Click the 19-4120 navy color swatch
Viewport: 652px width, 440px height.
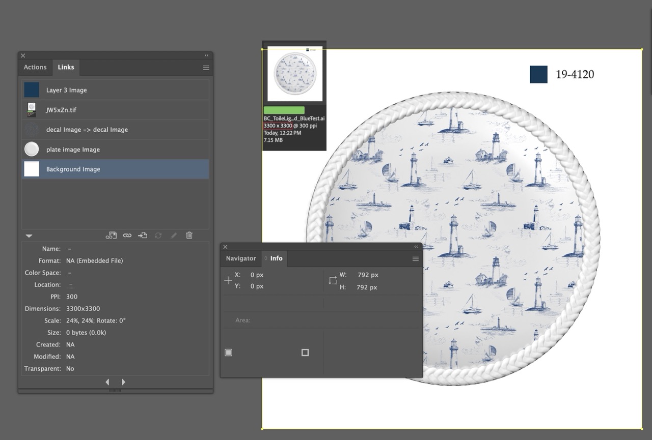pos(538,74)
